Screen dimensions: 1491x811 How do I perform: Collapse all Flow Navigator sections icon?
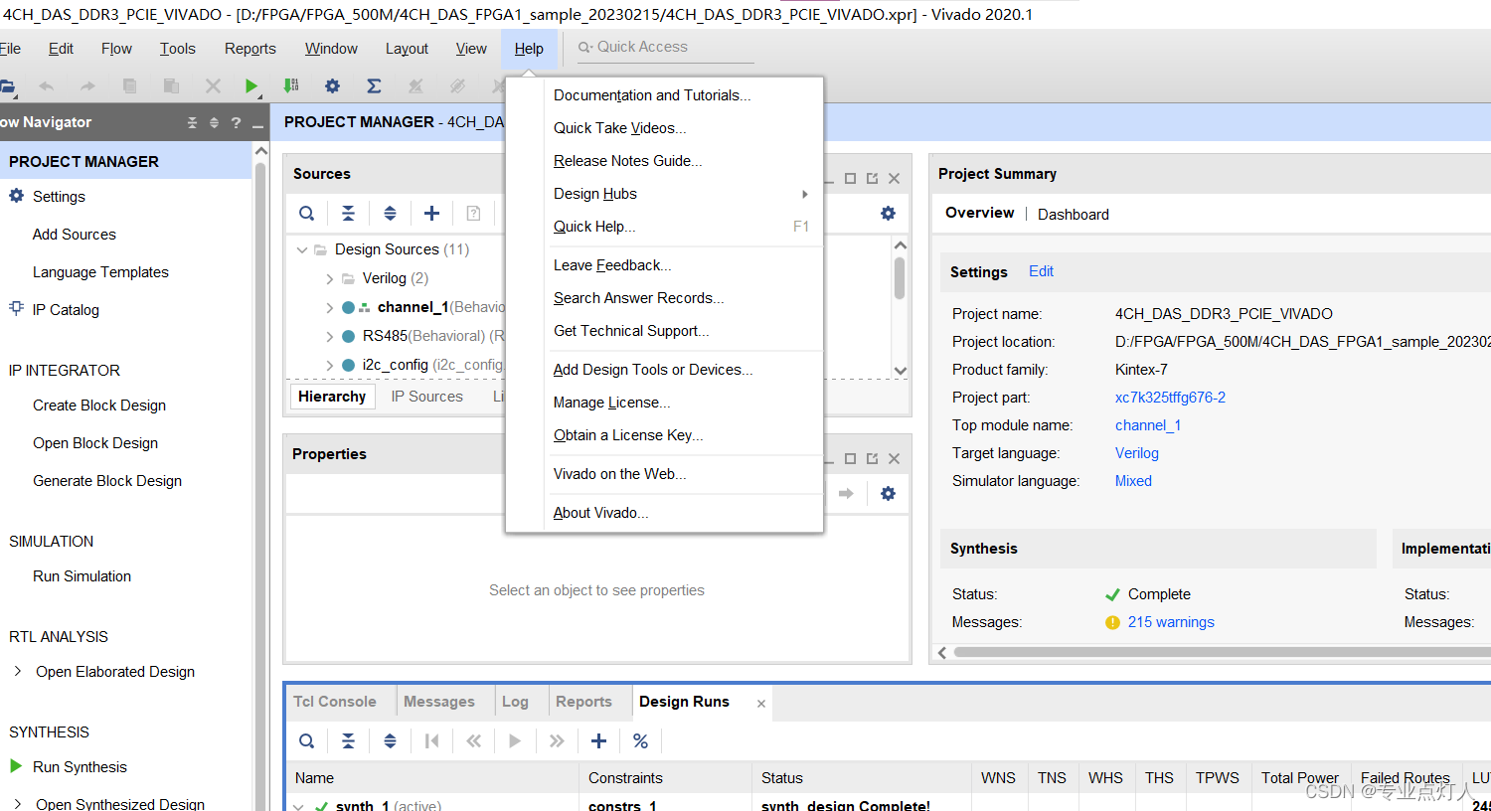[192, 122]
